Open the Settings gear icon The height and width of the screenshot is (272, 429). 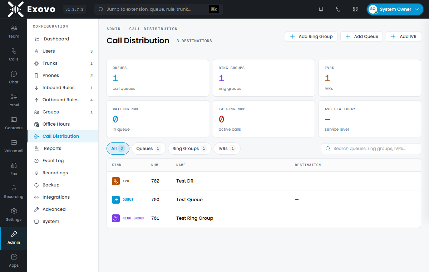14,211
